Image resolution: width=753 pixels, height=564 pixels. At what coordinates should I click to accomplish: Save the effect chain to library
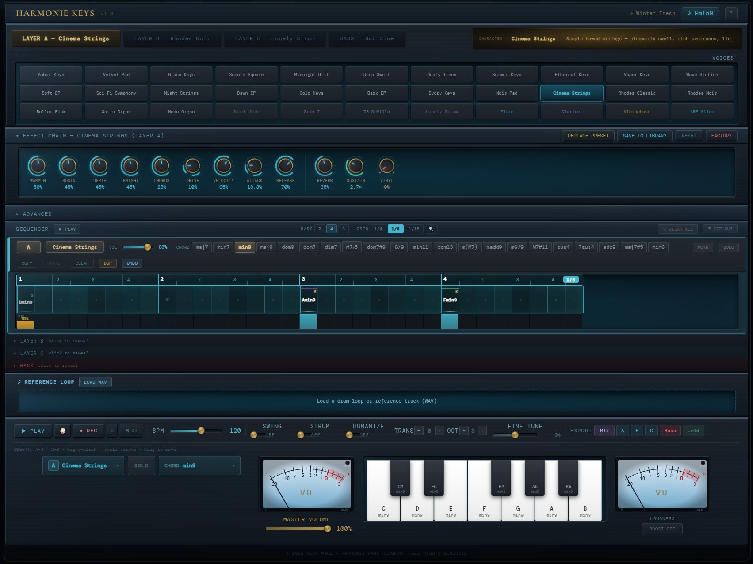click(645, 136)
